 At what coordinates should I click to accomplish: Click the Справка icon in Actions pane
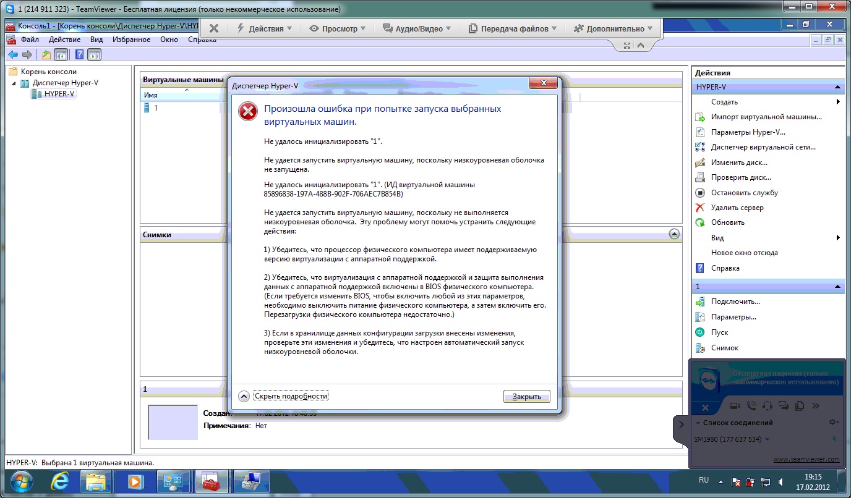pos(700,268)
